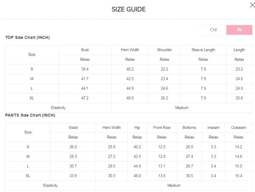Click Medium elasticity in pants chart
Image resolution: width=255 pixels, height=192 pixels.
point(174,186)
